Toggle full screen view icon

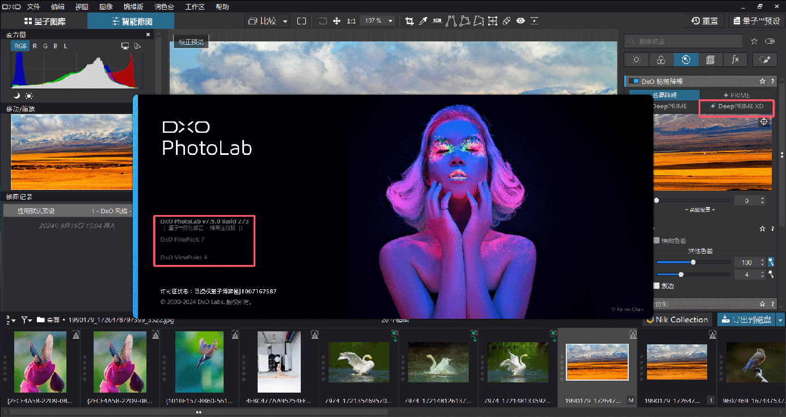pos(302,21)
